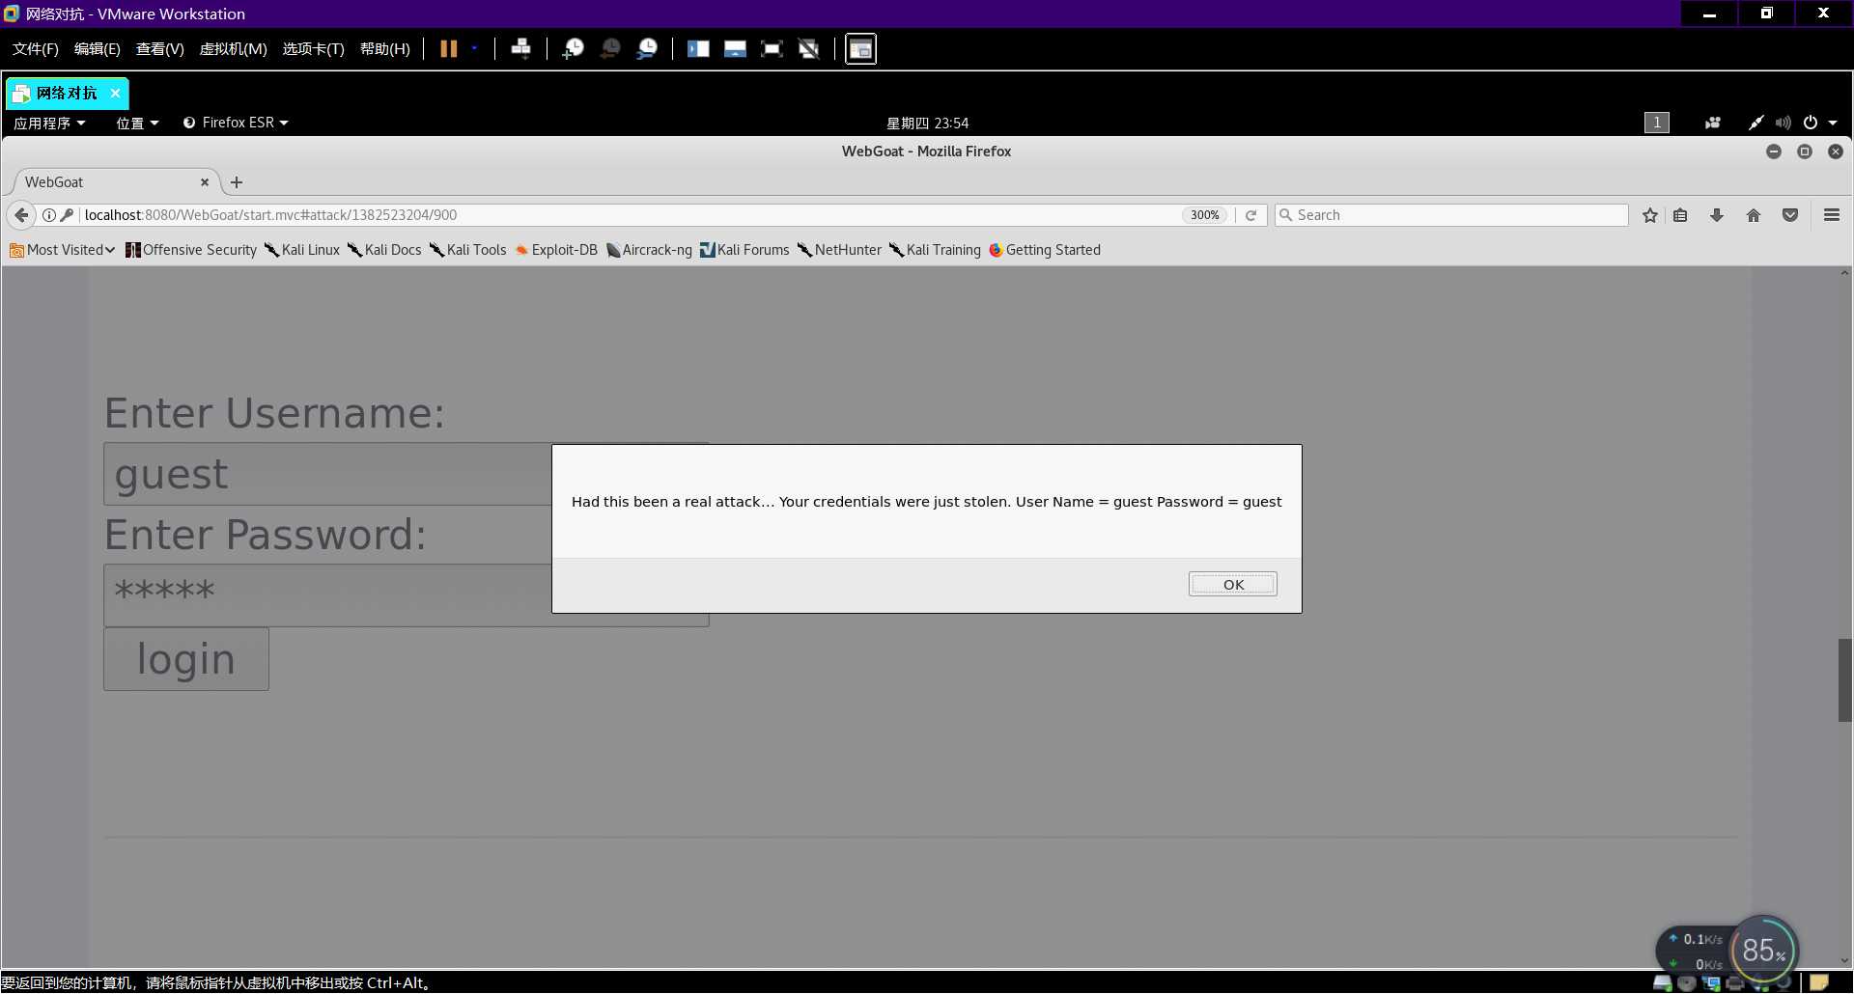This screenshot has height=994, width=1854.
Task: Save page to Pocket icon
Action: tap(1790, 215)
